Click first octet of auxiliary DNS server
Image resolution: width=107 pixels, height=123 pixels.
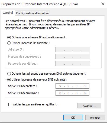tap(60, 93)
